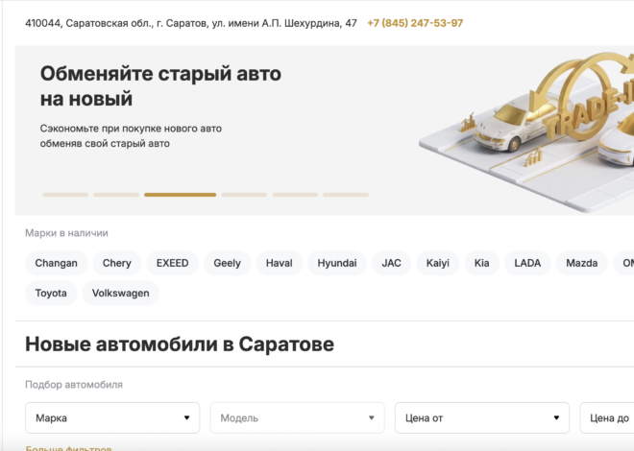The height and width of the screenshot is (451, 634).
Task: Filter by EXEED brand
Action: pos(172,263)
